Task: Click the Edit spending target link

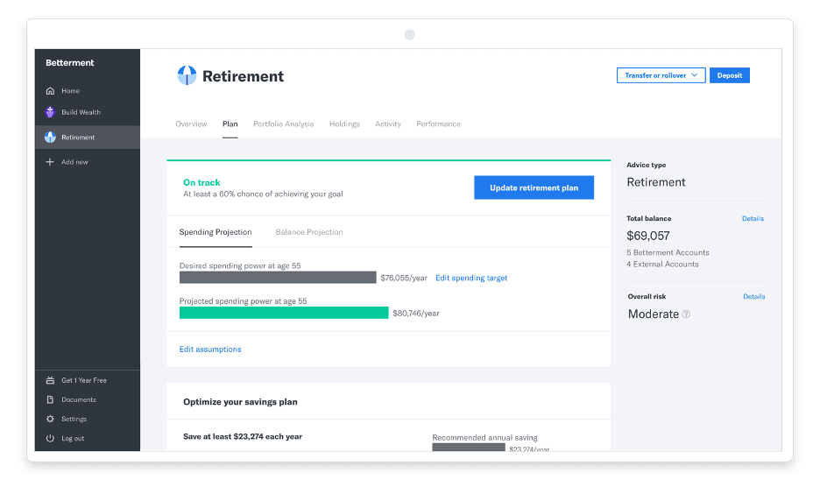Action: [471, 279]
